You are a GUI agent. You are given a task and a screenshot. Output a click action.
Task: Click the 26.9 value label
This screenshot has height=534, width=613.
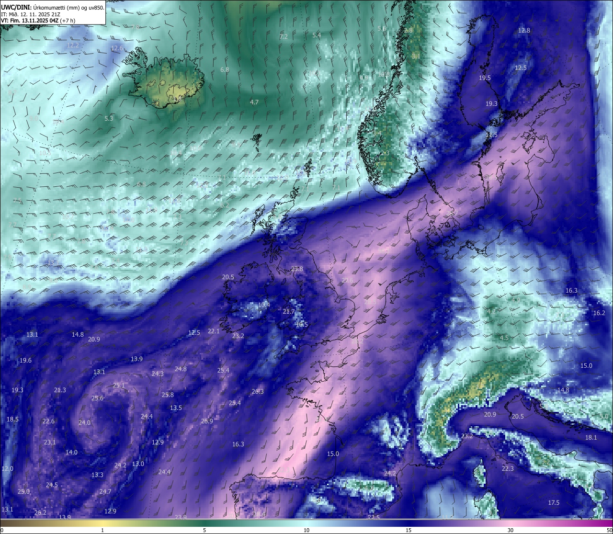pyautogui.click(x=206, y=421)
